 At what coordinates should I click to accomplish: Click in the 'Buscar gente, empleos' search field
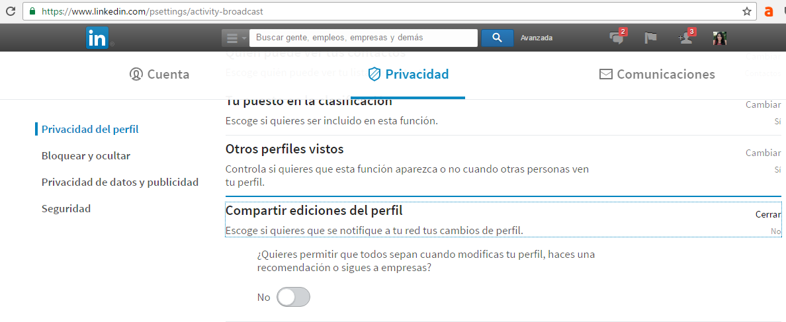(x=363, y=38)
